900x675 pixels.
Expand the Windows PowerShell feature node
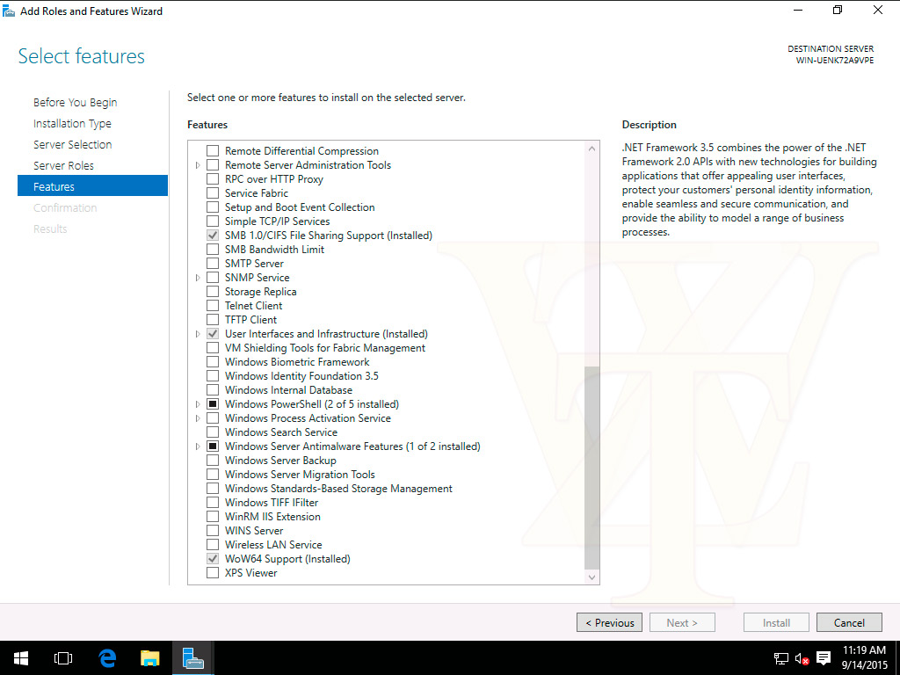pos(198,404)
